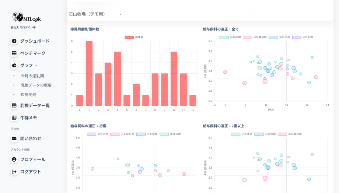Click the ログアウト exit icon
The image size is (339, 193).
(14, 172)
